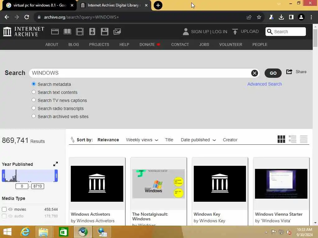Screen dimensions: 318x238
Task: Click the Share arrow icon
Action: click(x=289, y=72)
